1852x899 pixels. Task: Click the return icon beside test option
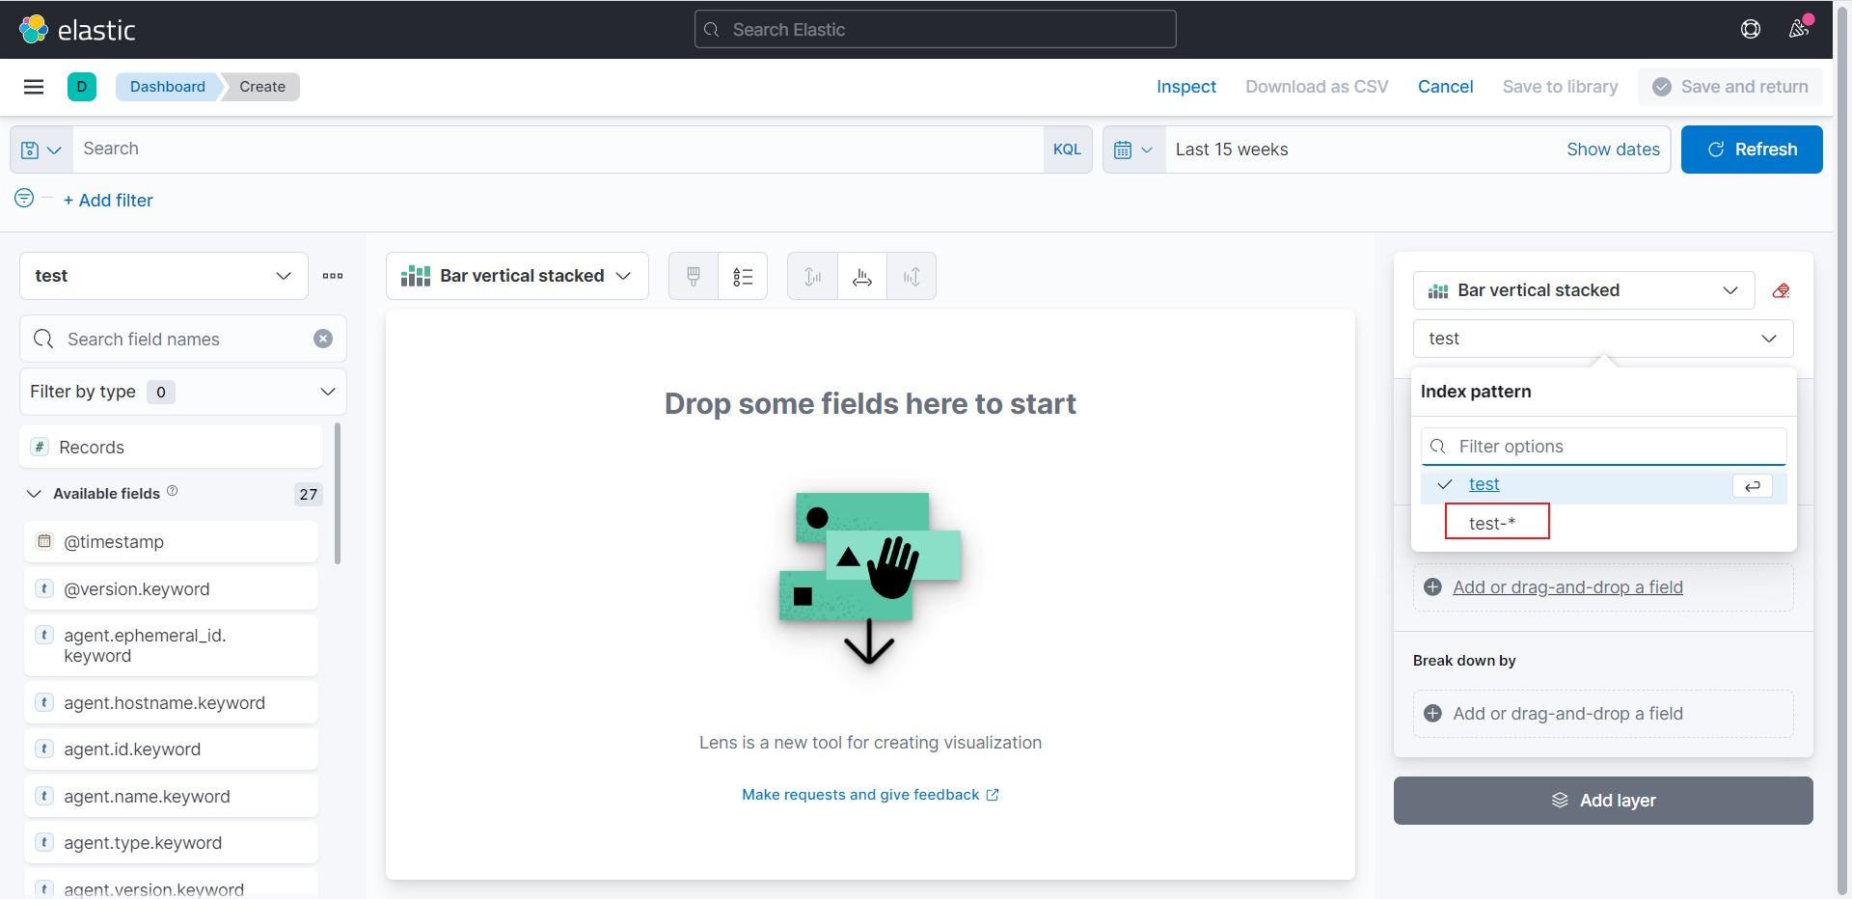pos(1753,485)
